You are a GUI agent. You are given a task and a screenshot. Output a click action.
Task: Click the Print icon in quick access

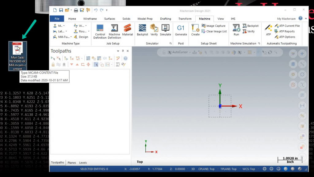76,10
